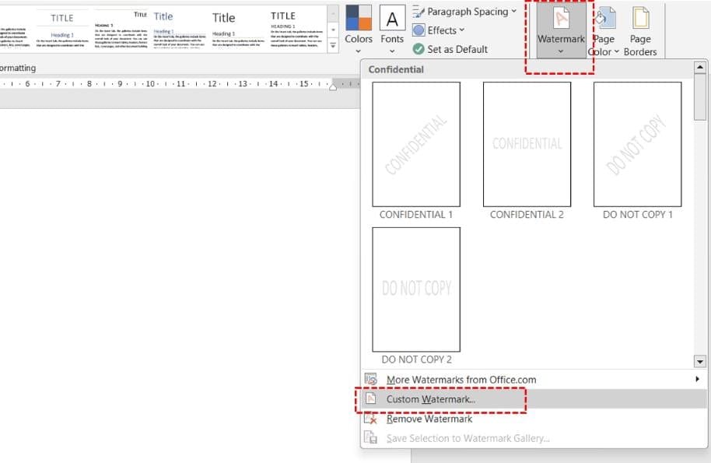Screen dimensions: 711x463
Task: Open the Watermark button in ribbon
Action: tap(561, 31)
